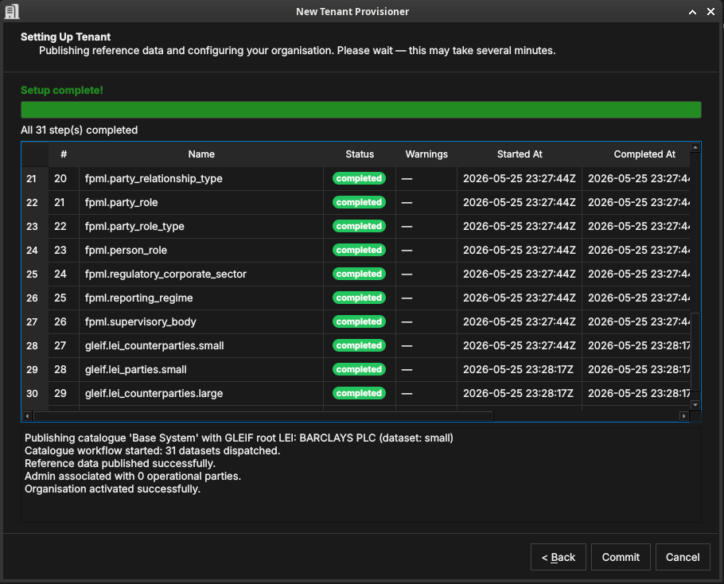Click Started At cell for gleif.lei_parties.small
This screenshot has height=584, width=724.
point(519,370)
